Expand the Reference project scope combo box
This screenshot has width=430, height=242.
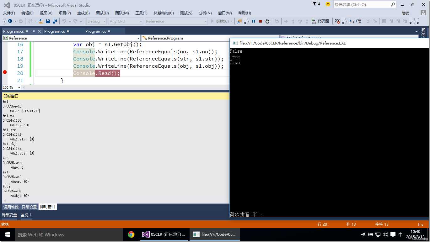[x=71, y=38]
